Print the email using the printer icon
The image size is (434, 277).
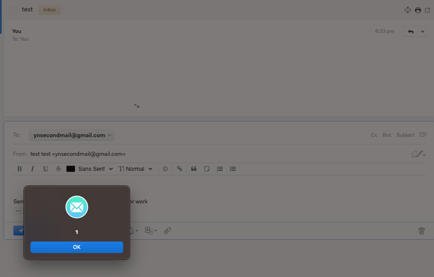point(418,10)
